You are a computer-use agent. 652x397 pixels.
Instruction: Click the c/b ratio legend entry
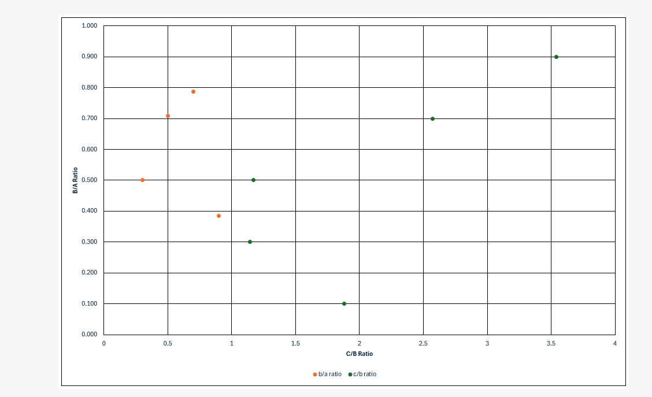(362, 374)
